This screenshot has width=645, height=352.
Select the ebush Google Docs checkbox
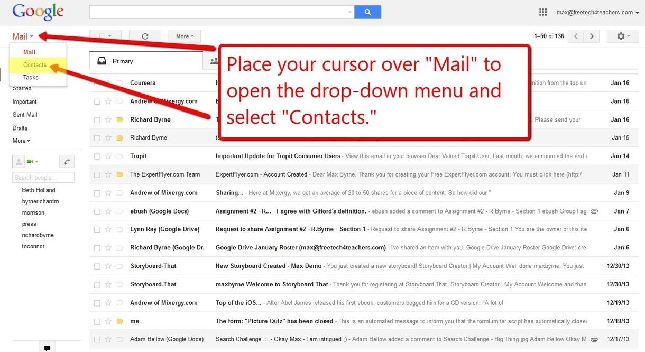pos(97,211)
